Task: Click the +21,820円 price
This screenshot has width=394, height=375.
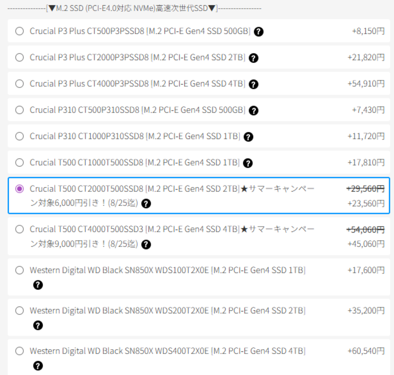Action: [366, 57]
